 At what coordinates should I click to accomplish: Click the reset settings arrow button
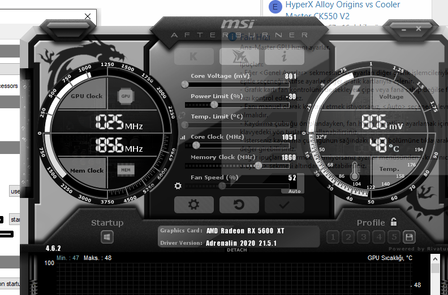239,205
